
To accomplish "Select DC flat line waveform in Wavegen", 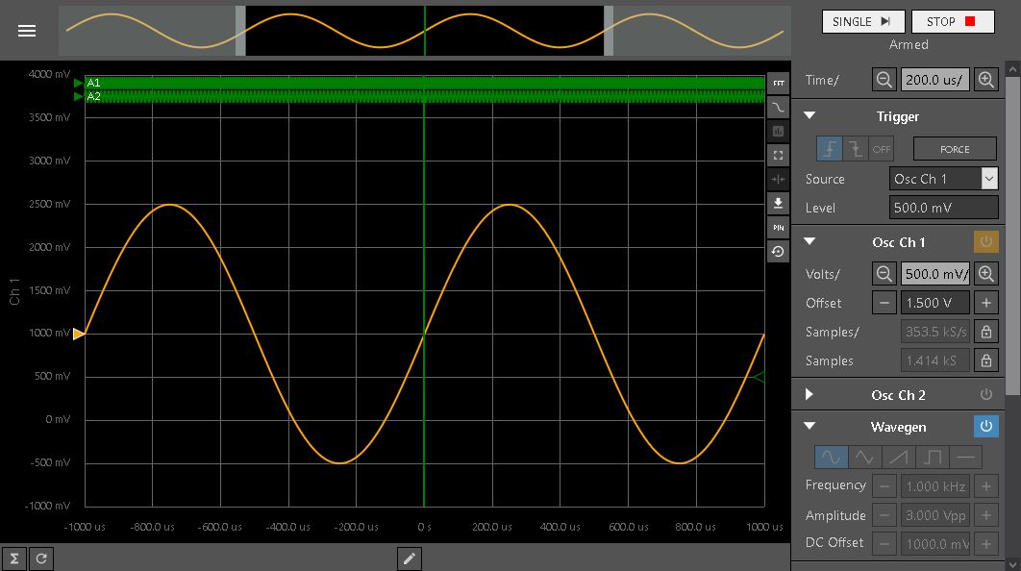I will 965,457.
